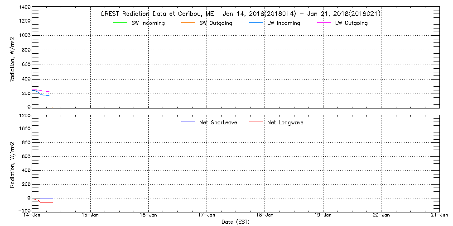
Task: Click the 'Net Longwave' legend label
Action: tap(285, 122)
